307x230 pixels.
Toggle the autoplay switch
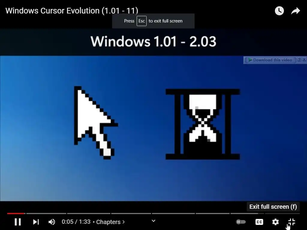[x=241, y=222]
